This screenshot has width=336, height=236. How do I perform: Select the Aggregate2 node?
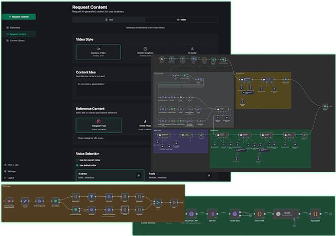point(316,214)
